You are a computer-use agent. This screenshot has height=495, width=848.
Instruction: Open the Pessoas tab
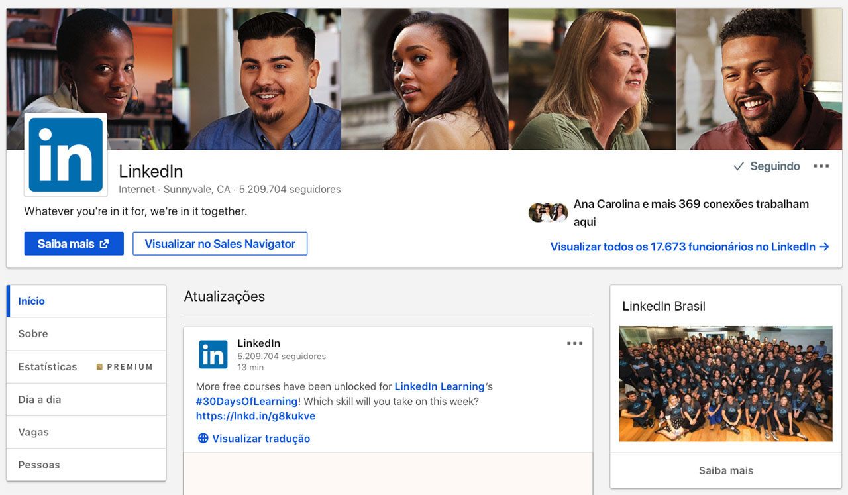click(86, 465)
